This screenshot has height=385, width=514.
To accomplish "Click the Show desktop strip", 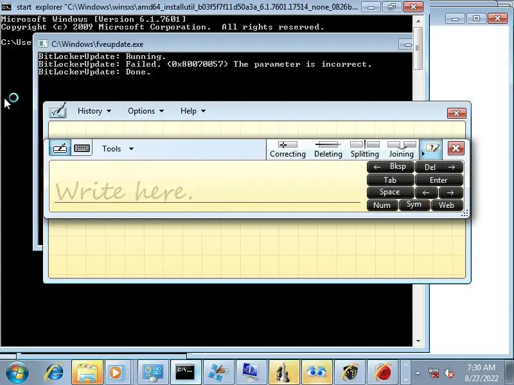I will (510, 372).
